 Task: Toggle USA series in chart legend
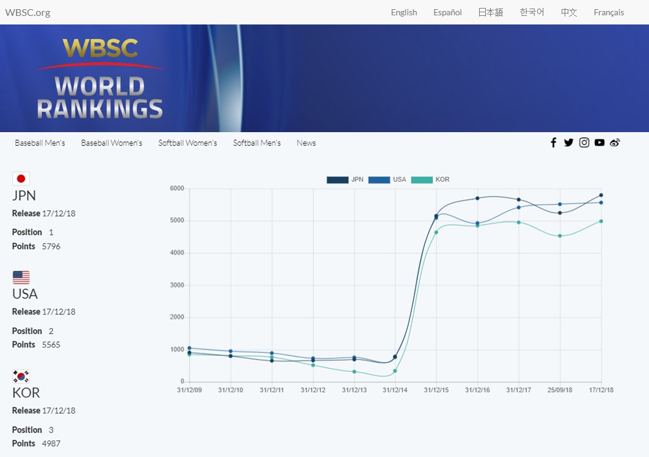click(x=387, y=180)
